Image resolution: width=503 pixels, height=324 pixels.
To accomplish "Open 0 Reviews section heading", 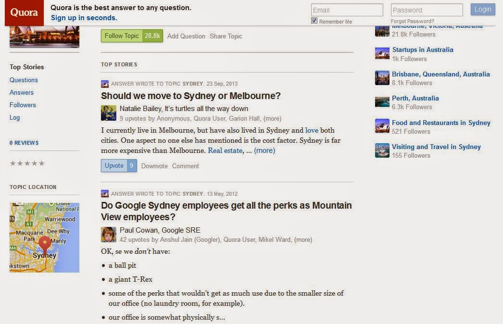I will 24,143.
